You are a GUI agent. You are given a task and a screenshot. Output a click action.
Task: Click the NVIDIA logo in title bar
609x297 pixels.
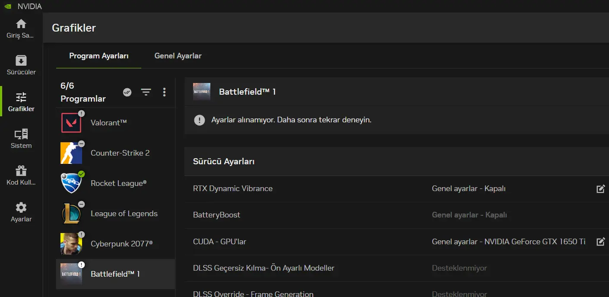[7, 6]
